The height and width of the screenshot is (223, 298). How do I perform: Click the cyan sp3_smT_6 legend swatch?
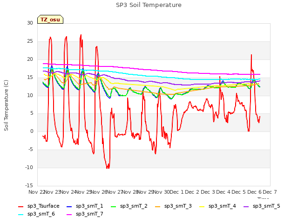[x=20, y=215]
